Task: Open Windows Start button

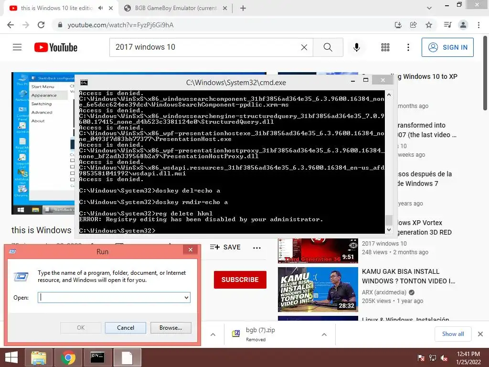Action: point(11,357)
